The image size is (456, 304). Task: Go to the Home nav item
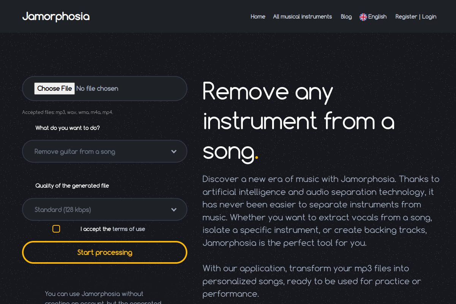(x=258, y=17)
